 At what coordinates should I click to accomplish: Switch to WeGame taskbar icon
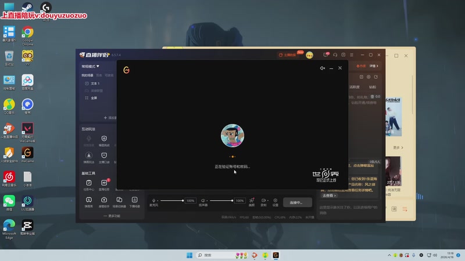point(276,255)
